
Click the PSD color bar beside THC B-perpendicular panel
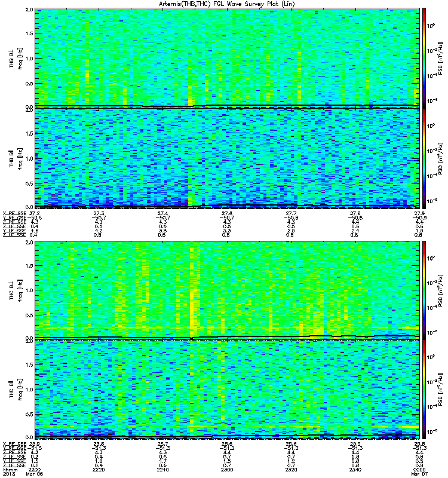(x=424, y=290)
